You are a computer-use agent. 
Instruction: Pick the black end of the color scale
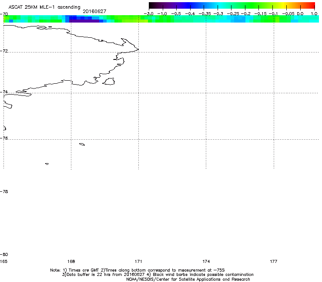[151, 6]
